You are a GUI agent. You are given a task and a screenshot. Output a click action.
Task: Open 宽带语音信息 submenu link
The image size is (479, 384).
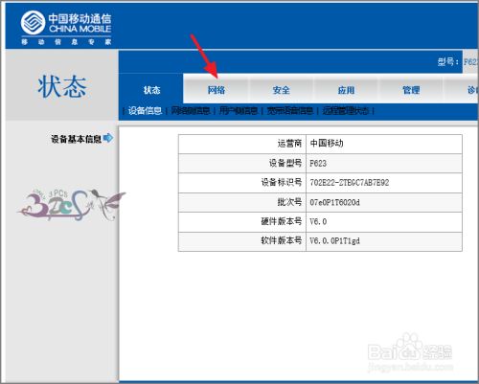(289, 111)
